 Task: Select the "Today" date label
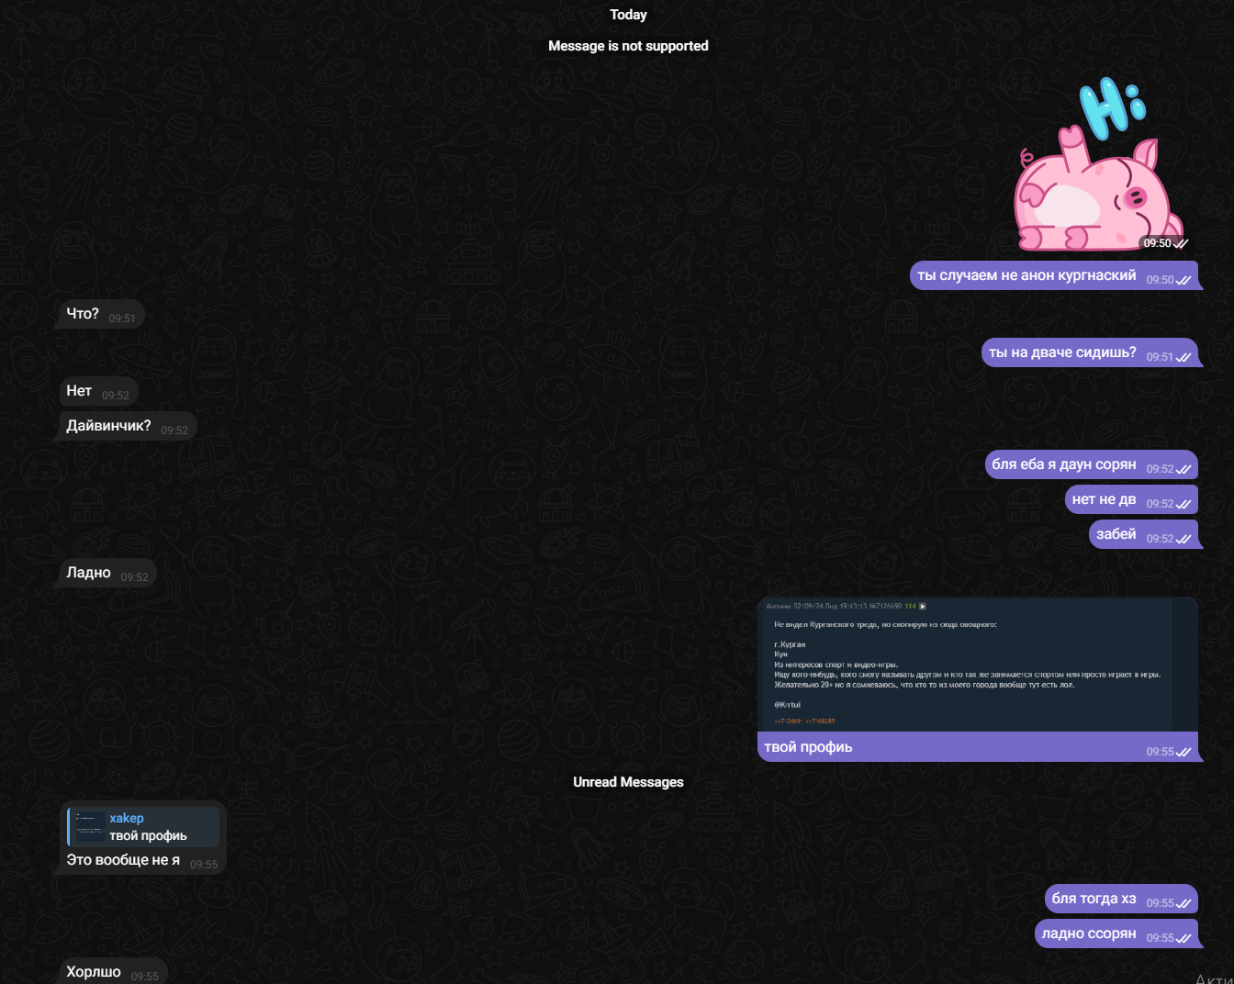pyautogui.click(x=628, y=15)
